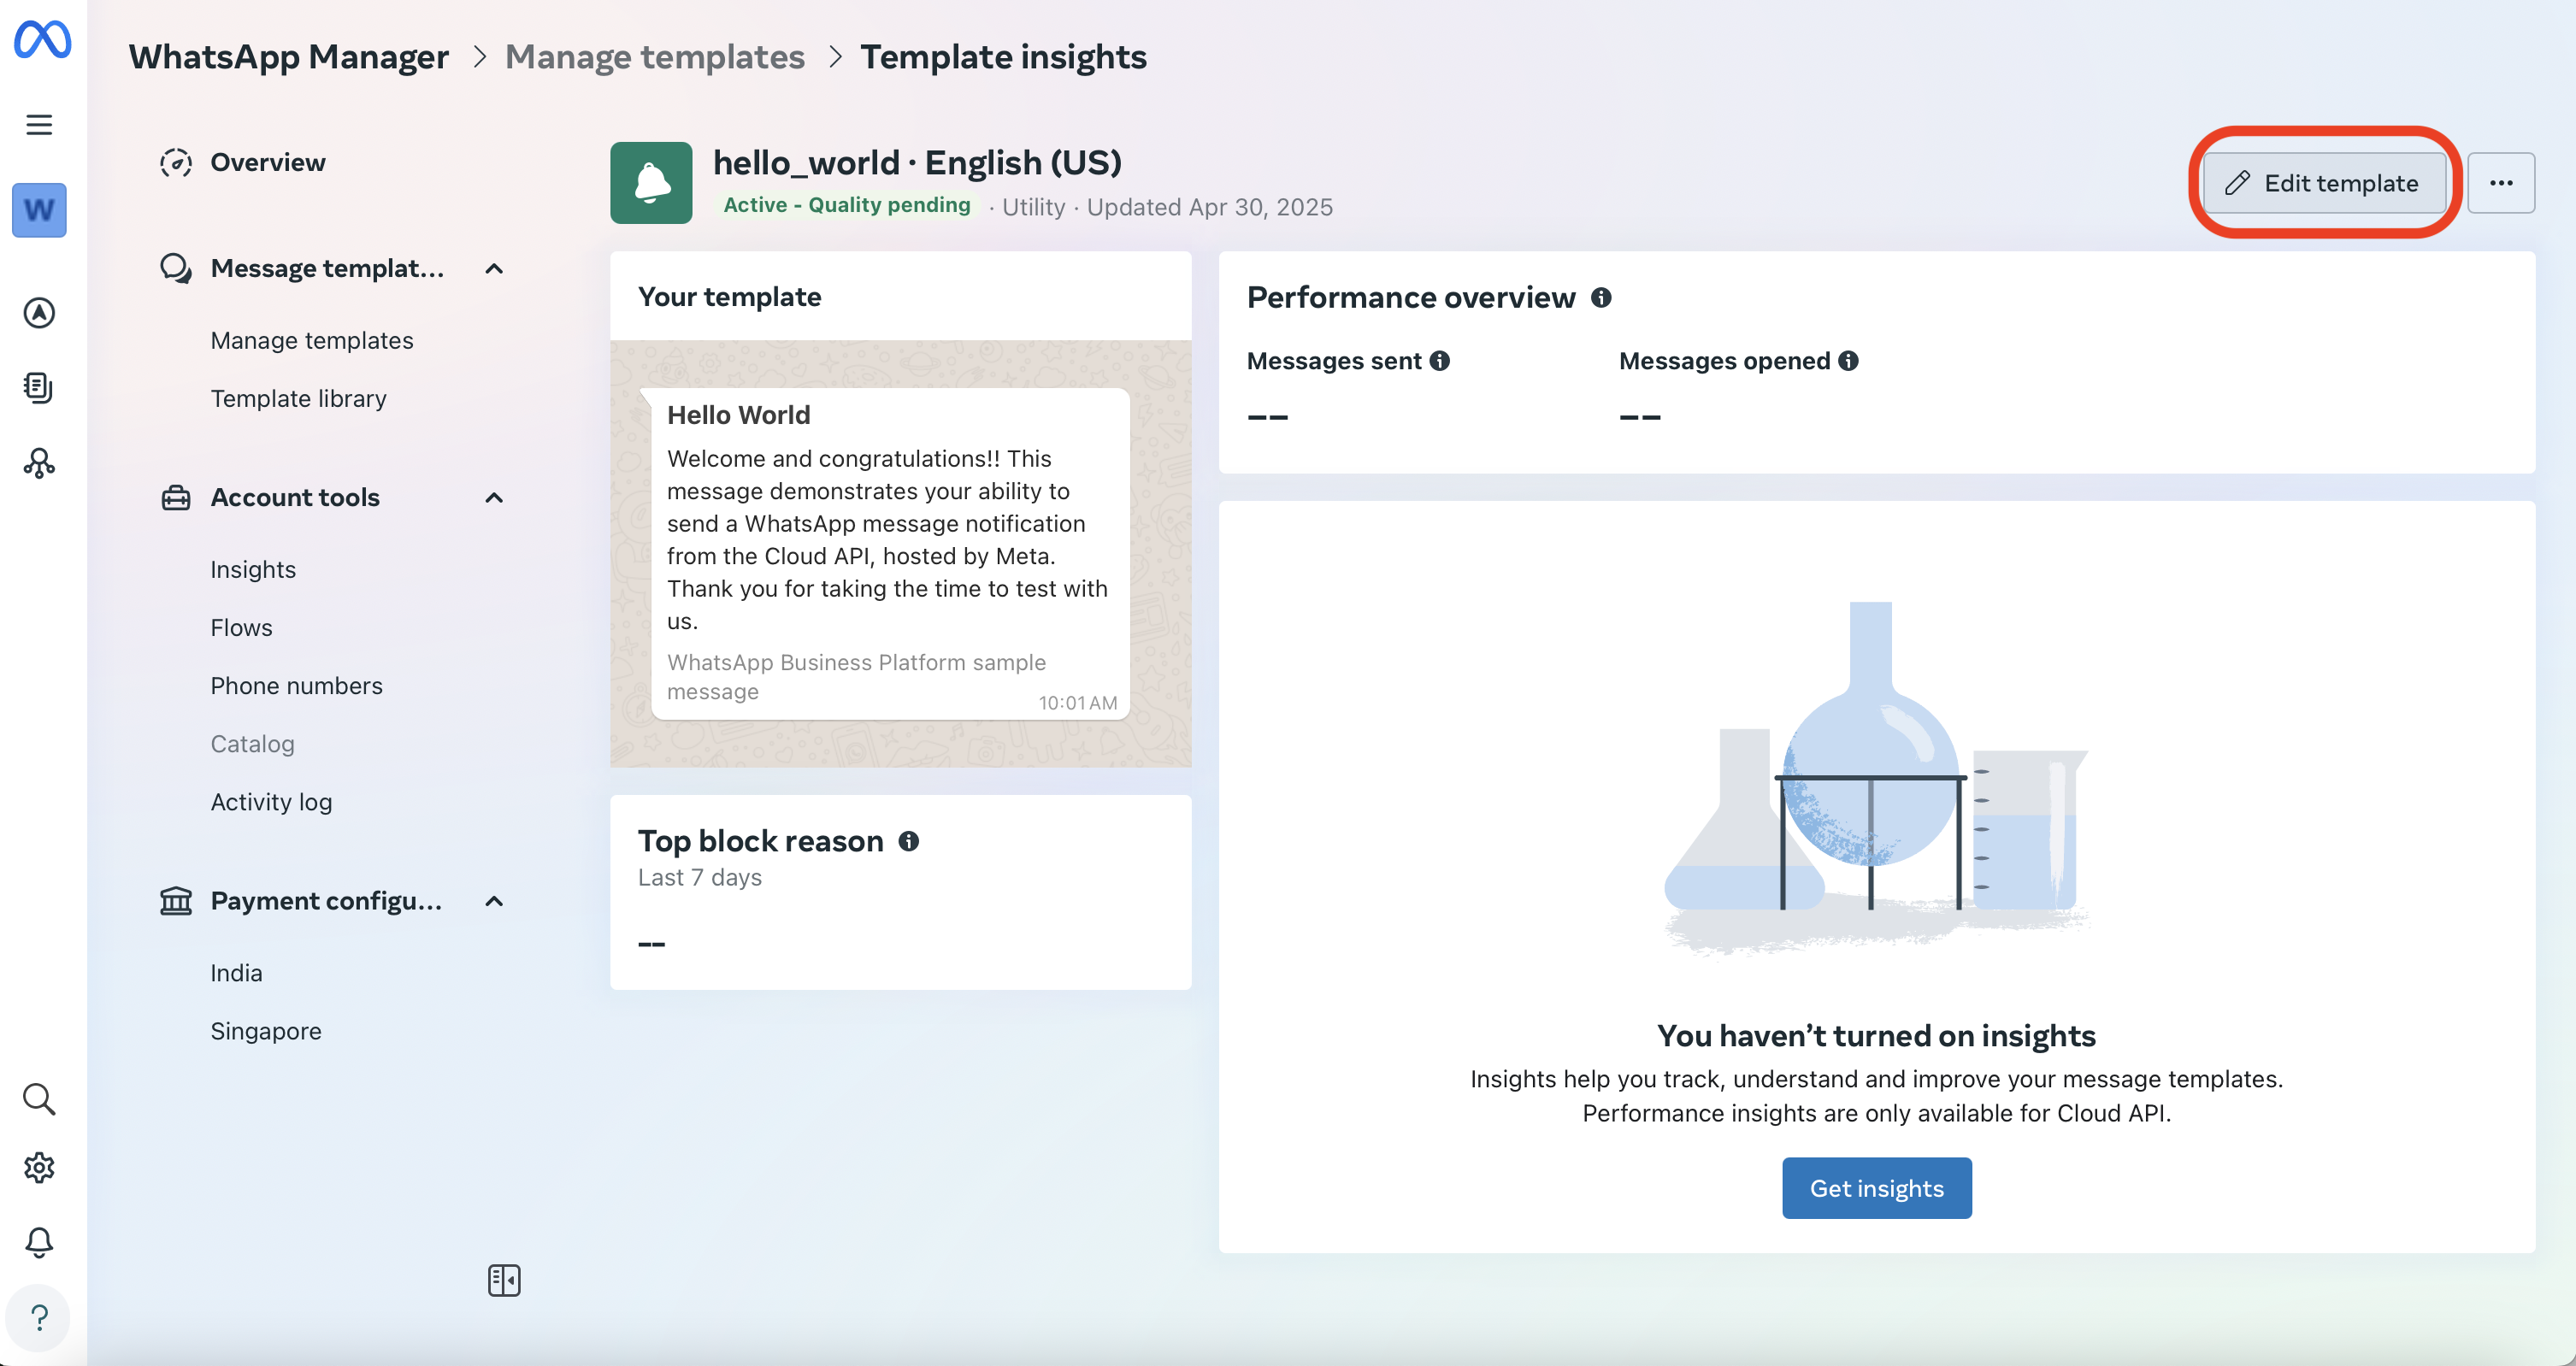Click Manage templates breadcrumb link
Screen dimensions: 2576x1366
655,57
